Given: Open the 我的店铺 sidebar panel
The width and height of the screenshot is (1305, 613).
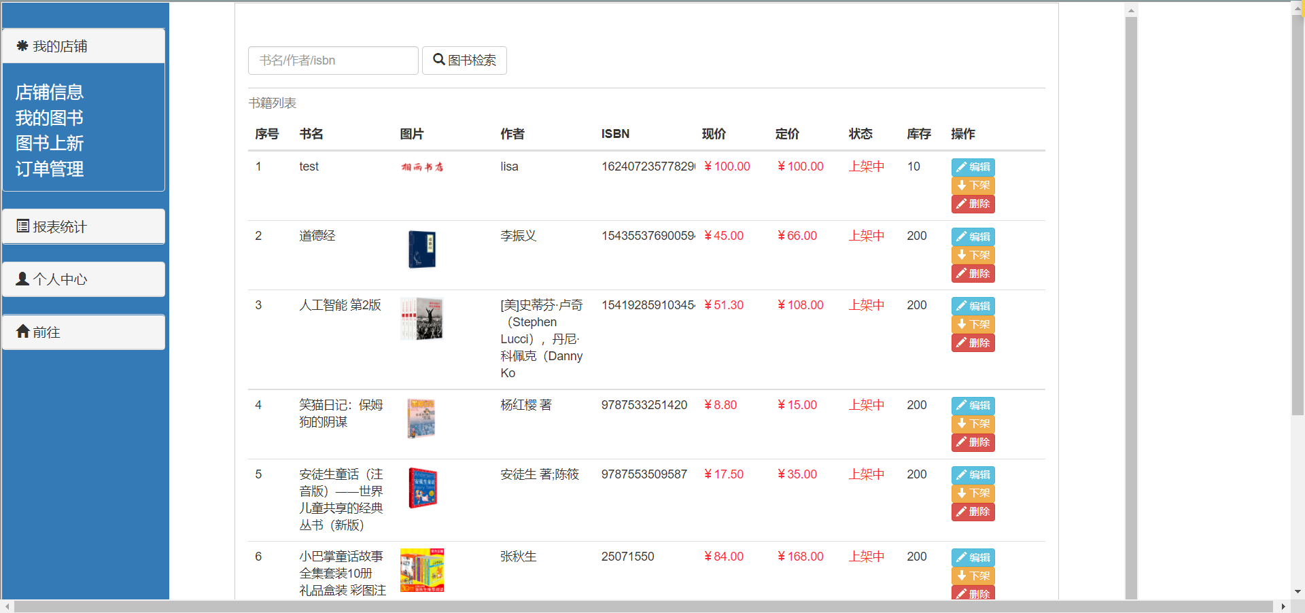Looking at the screenshot, I should click(84, 46).
